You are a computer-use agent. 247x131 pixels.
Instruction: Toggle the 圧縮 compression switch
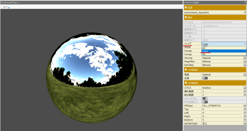coord(205,78)
